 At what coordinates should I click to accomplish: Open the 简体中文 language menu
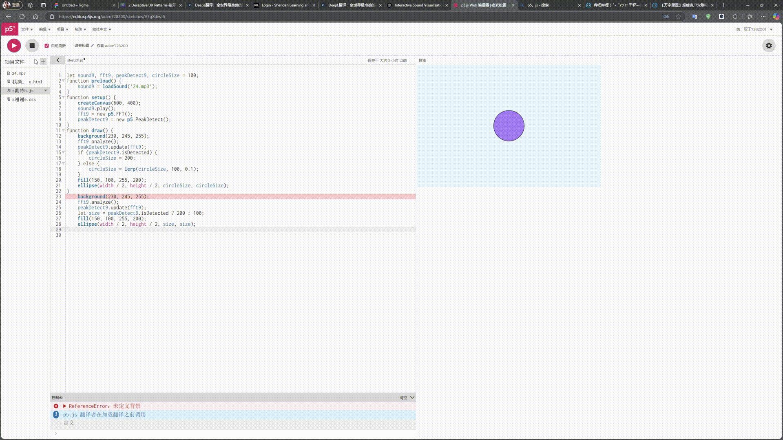click(x=102, y=29)
